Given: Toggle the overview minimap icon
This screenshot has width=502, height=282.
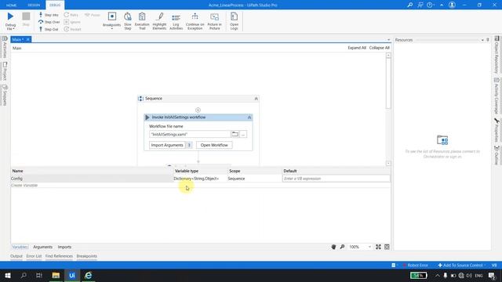Looking at the screenshot, I should coord(387,247).
